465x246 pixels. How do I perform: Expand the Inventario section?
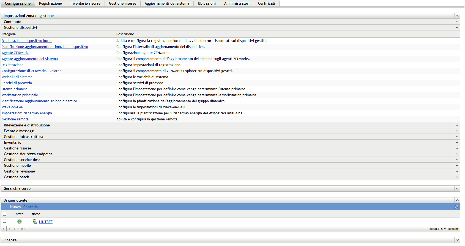pos(457,143)
